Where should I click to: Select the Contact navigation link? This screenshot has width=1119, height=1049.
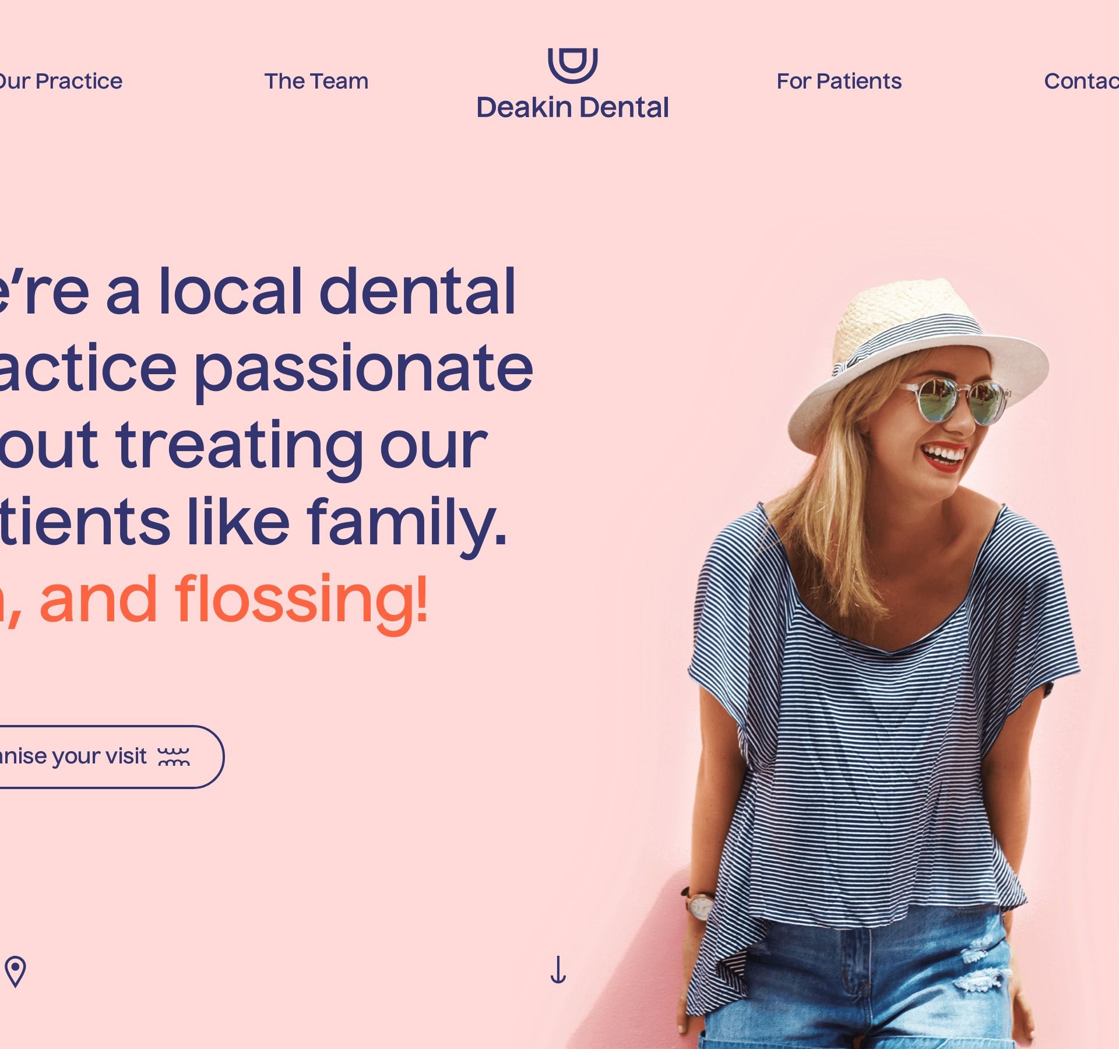pos(1082,81)
